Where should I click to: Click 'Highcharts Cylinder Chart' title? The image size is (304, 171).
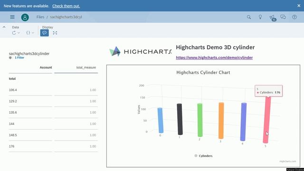point(203,73)
